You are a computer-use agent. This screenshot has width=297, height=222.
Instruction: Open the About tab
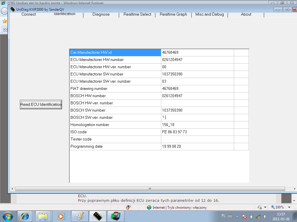coord(246,14)
